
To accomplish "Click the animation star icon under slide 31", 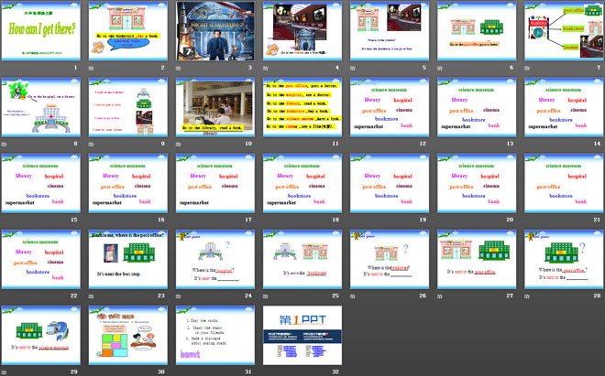I will [x=180, y=371].
